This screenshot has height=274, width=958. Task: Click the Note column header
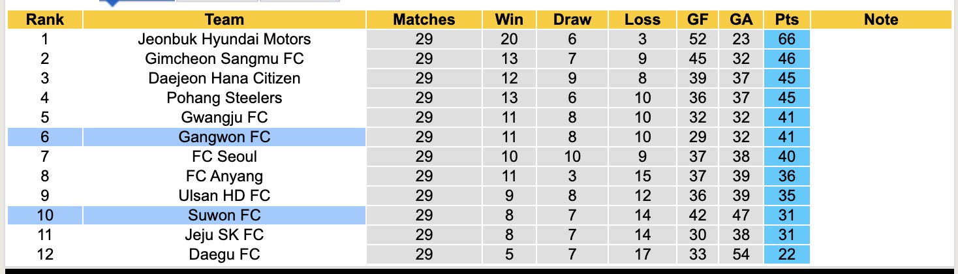click(880, 20)
